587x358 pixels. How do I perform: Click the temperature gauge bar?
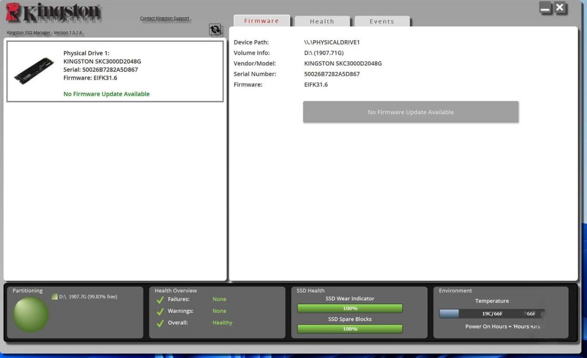tap(491, 314)
